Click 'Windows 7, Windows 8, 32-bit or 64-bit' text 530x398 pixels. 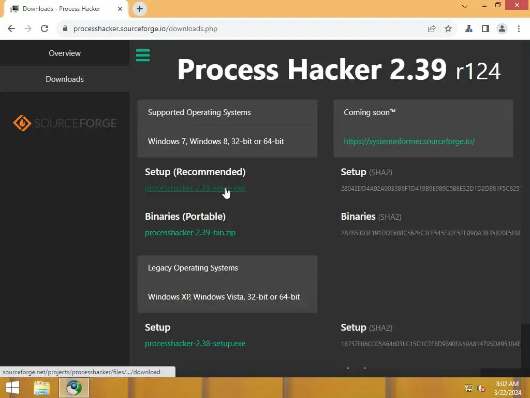click(x=216, y=141)
